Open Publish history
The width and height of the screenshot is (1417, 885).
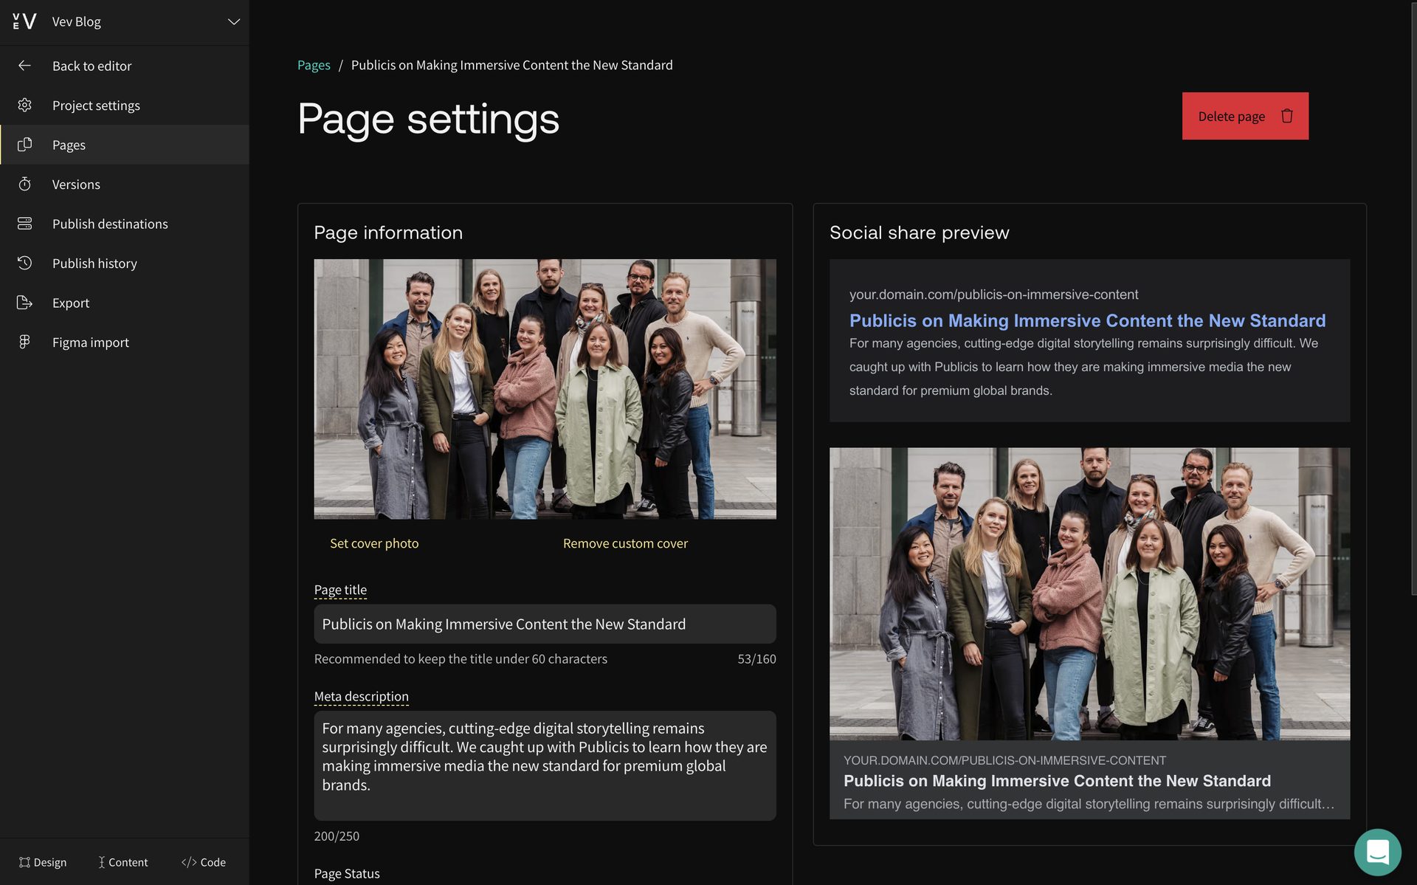pyautogui.click(x=94, y=263)
